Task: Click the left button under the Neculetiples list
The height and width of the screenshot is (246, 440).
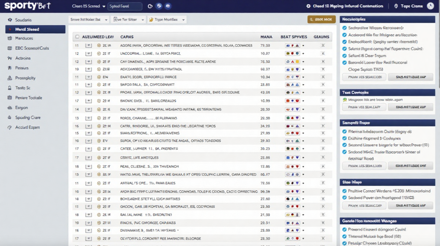Action: [x=364, y=77]
